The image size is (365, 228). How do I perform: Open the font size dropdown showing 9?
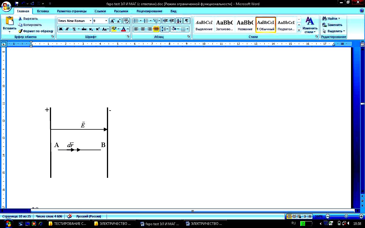[106, 21]
